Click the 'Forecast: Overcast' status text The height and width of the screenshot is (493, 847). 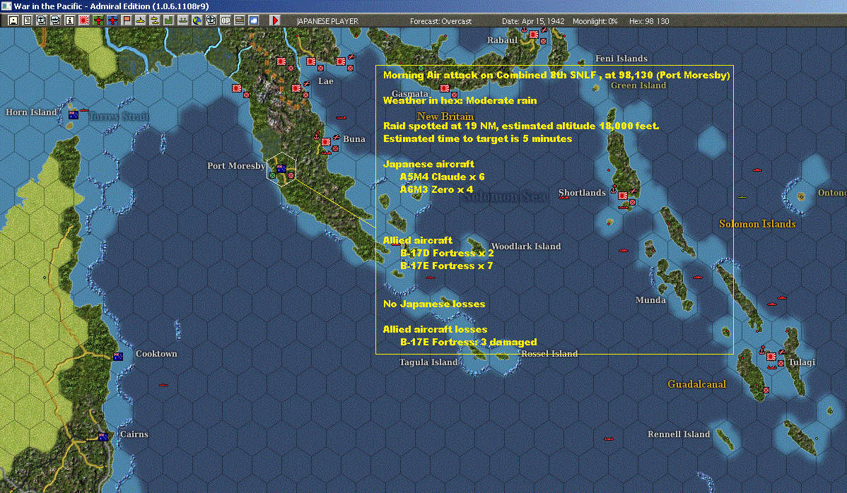[440, 21]
